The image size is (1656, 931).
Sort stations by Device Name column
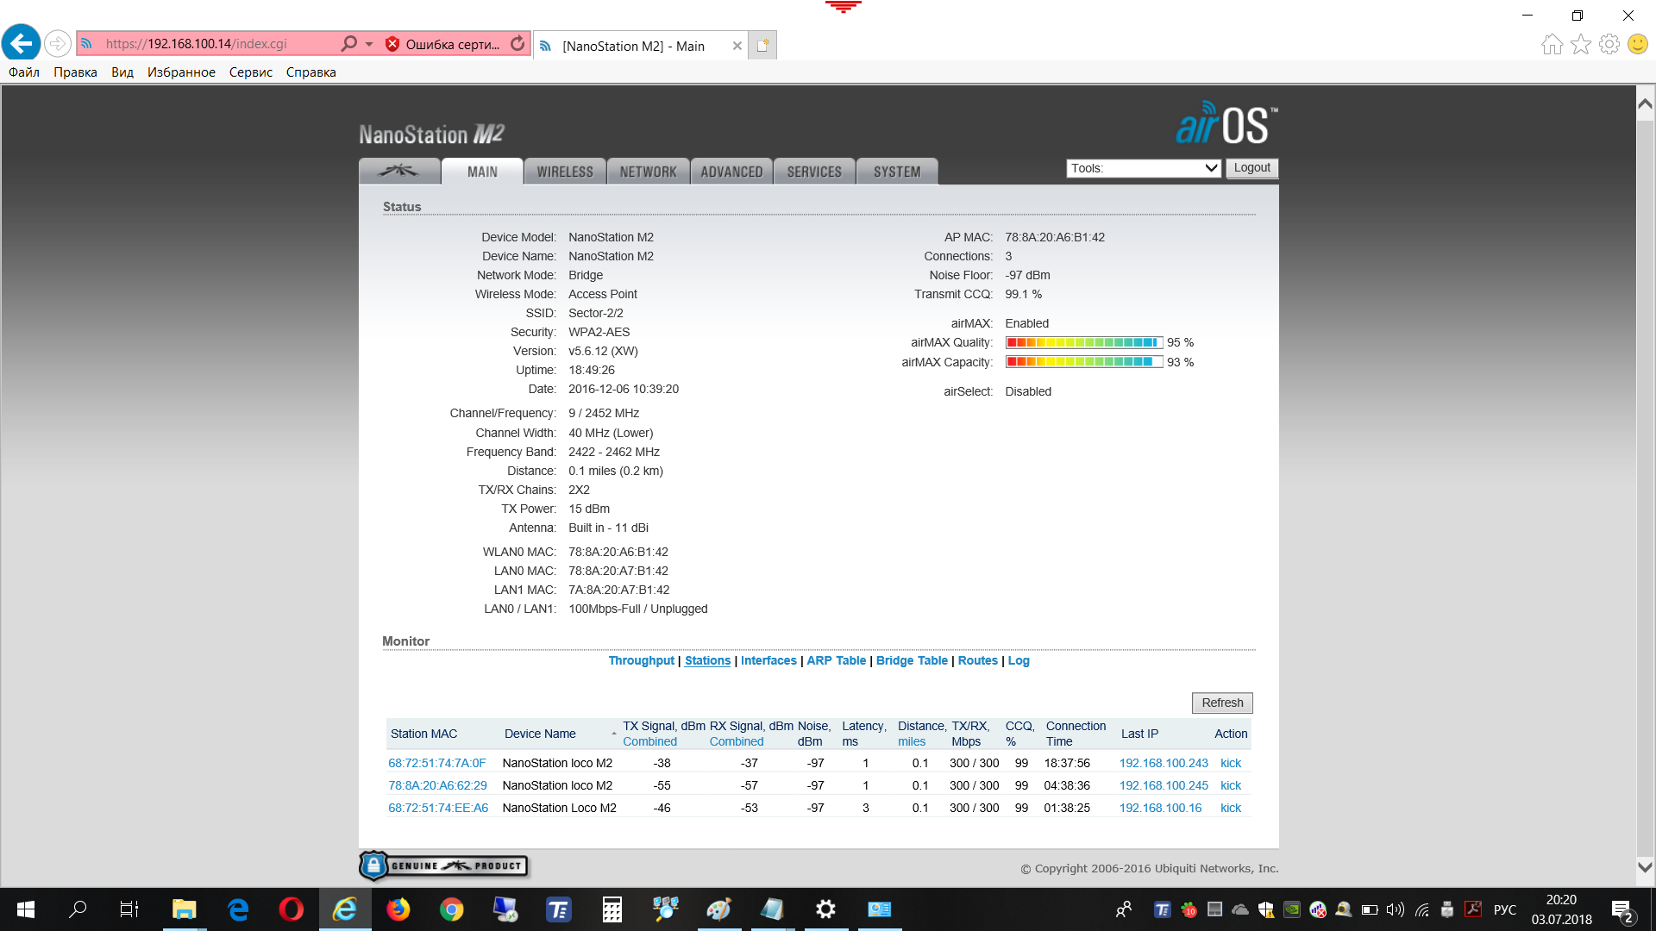pyautogui.click(x=540, y=734)
